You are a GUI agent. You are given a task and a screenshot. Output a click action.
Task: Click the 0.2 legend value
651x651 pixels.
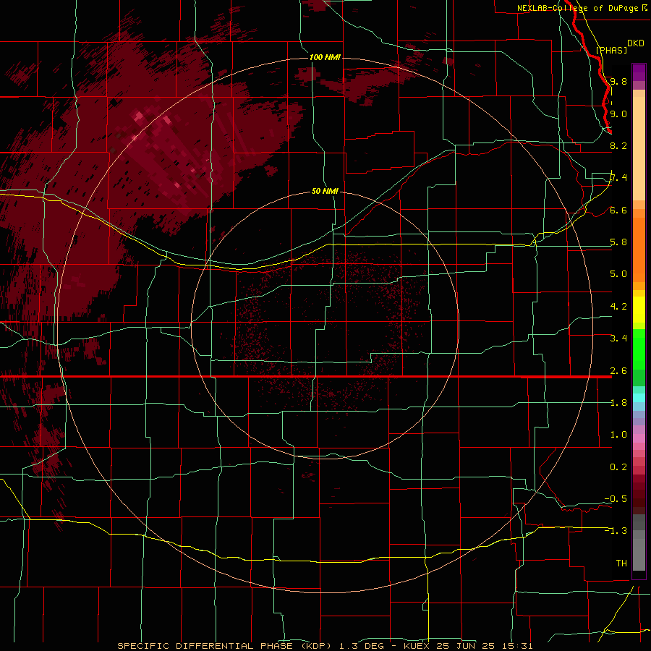coord(618,467)
